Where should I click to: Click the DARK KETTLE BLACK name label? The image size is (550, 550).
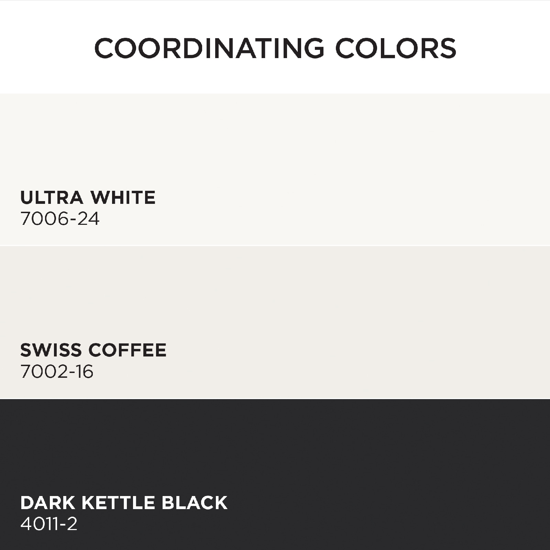coord(124,503)
